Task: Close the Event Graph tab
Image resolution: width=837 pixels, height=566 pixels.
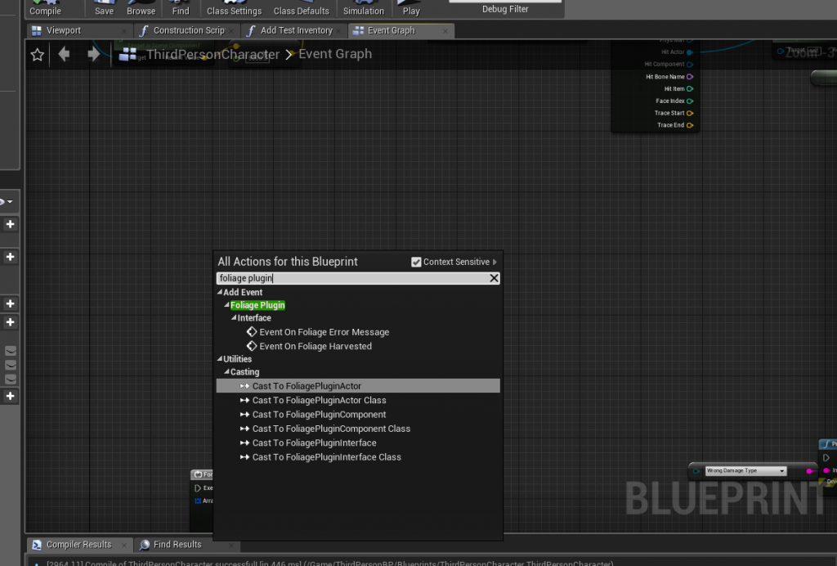Action: point(445,31)
